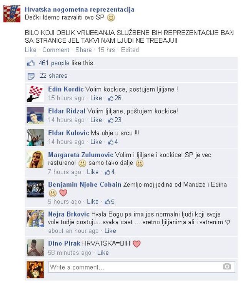Screen dimensions: 243x285
Task: Open the Hrvatska nogometna reprezentacija page avatar
Action: coord(12,14)
